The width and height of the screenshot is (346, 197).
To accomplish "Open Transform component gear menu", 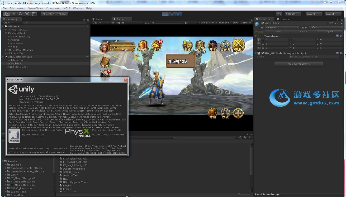I will coord(341,36).
